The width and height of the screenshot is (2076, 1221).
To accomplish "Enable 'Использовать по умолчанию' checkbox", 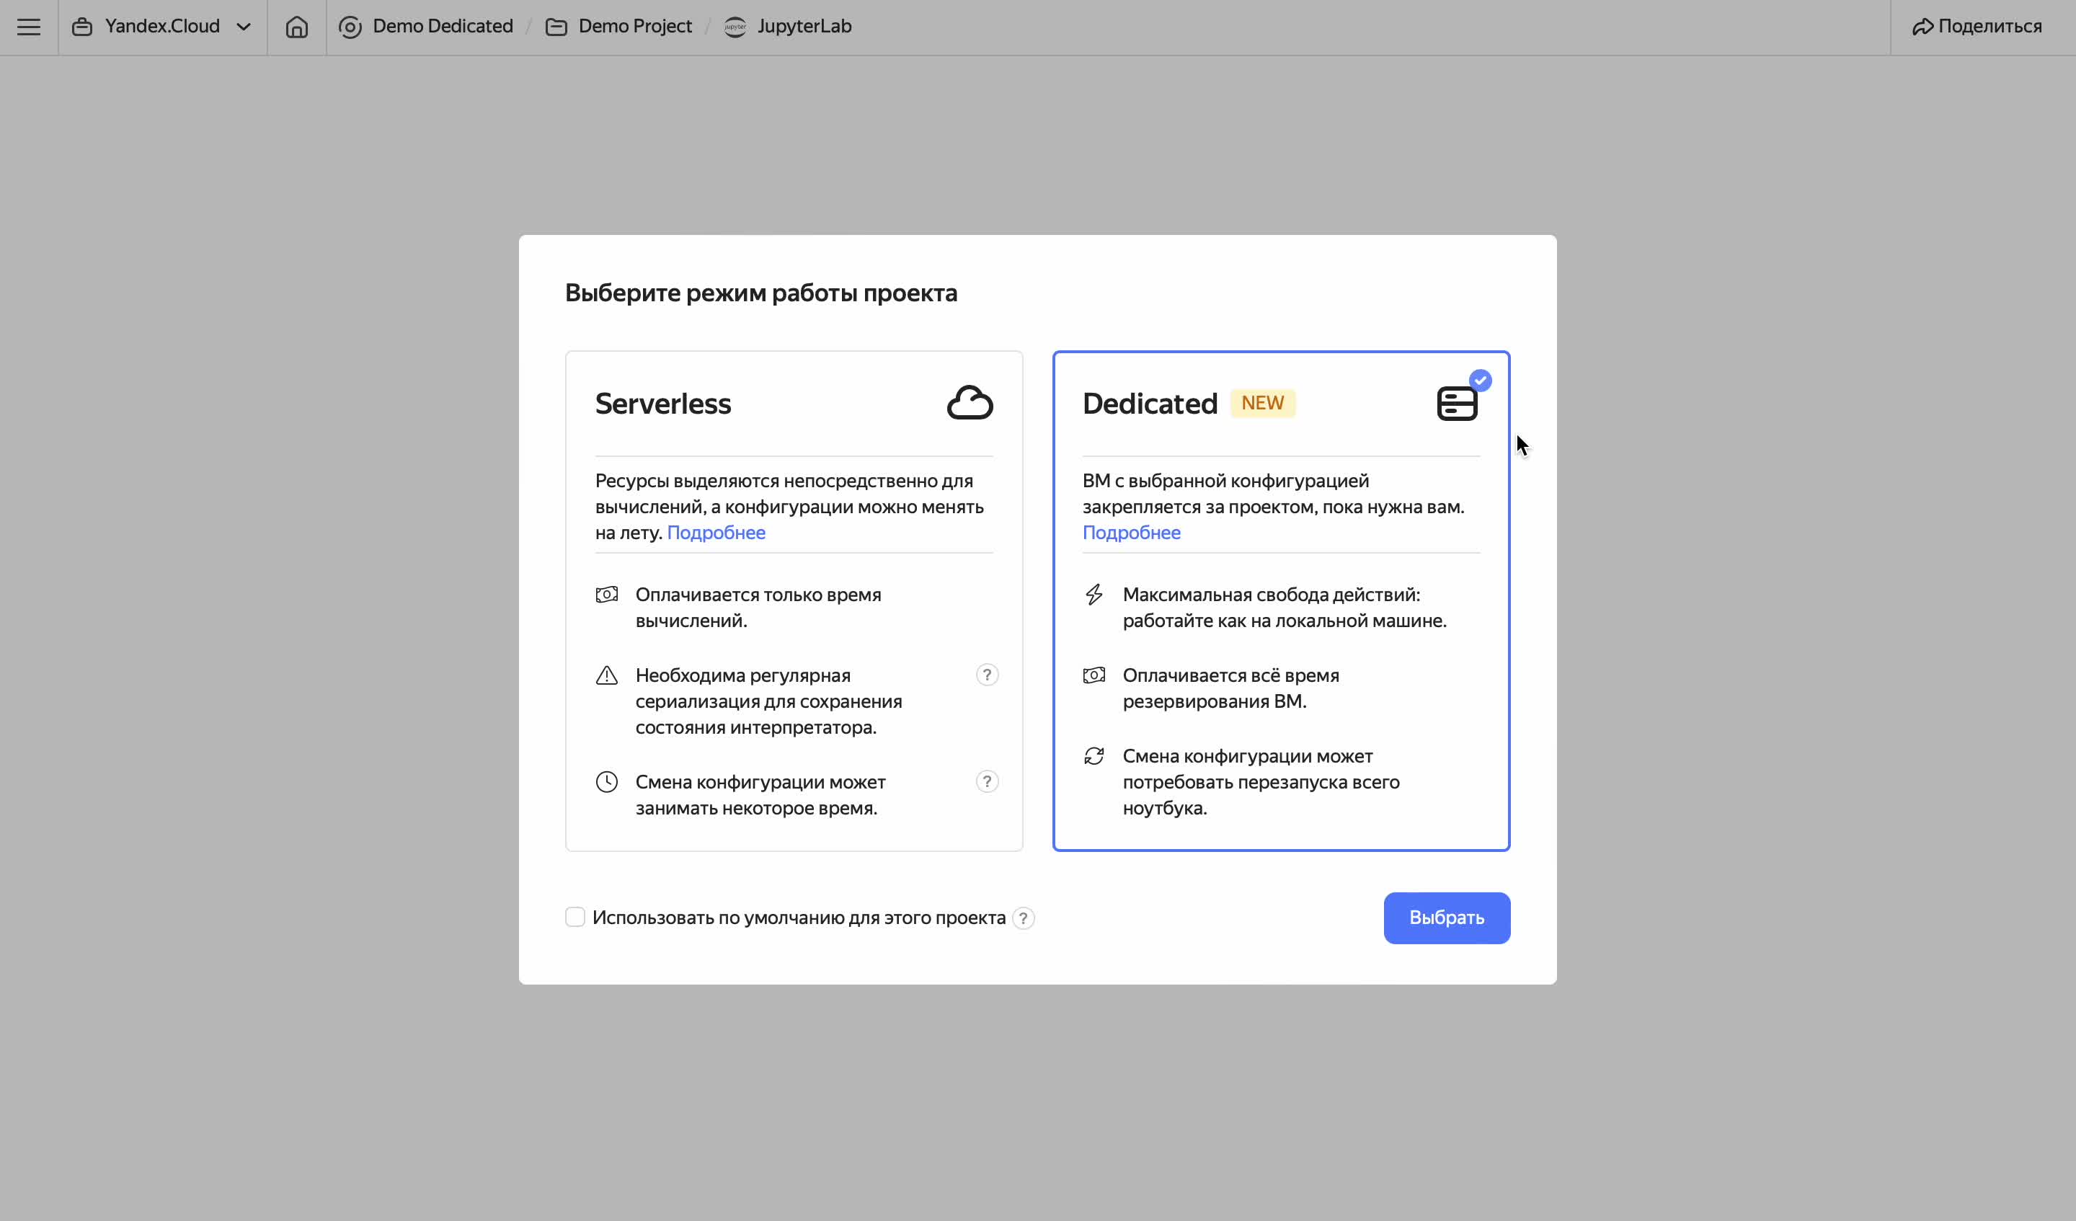I will click(575, 918).
